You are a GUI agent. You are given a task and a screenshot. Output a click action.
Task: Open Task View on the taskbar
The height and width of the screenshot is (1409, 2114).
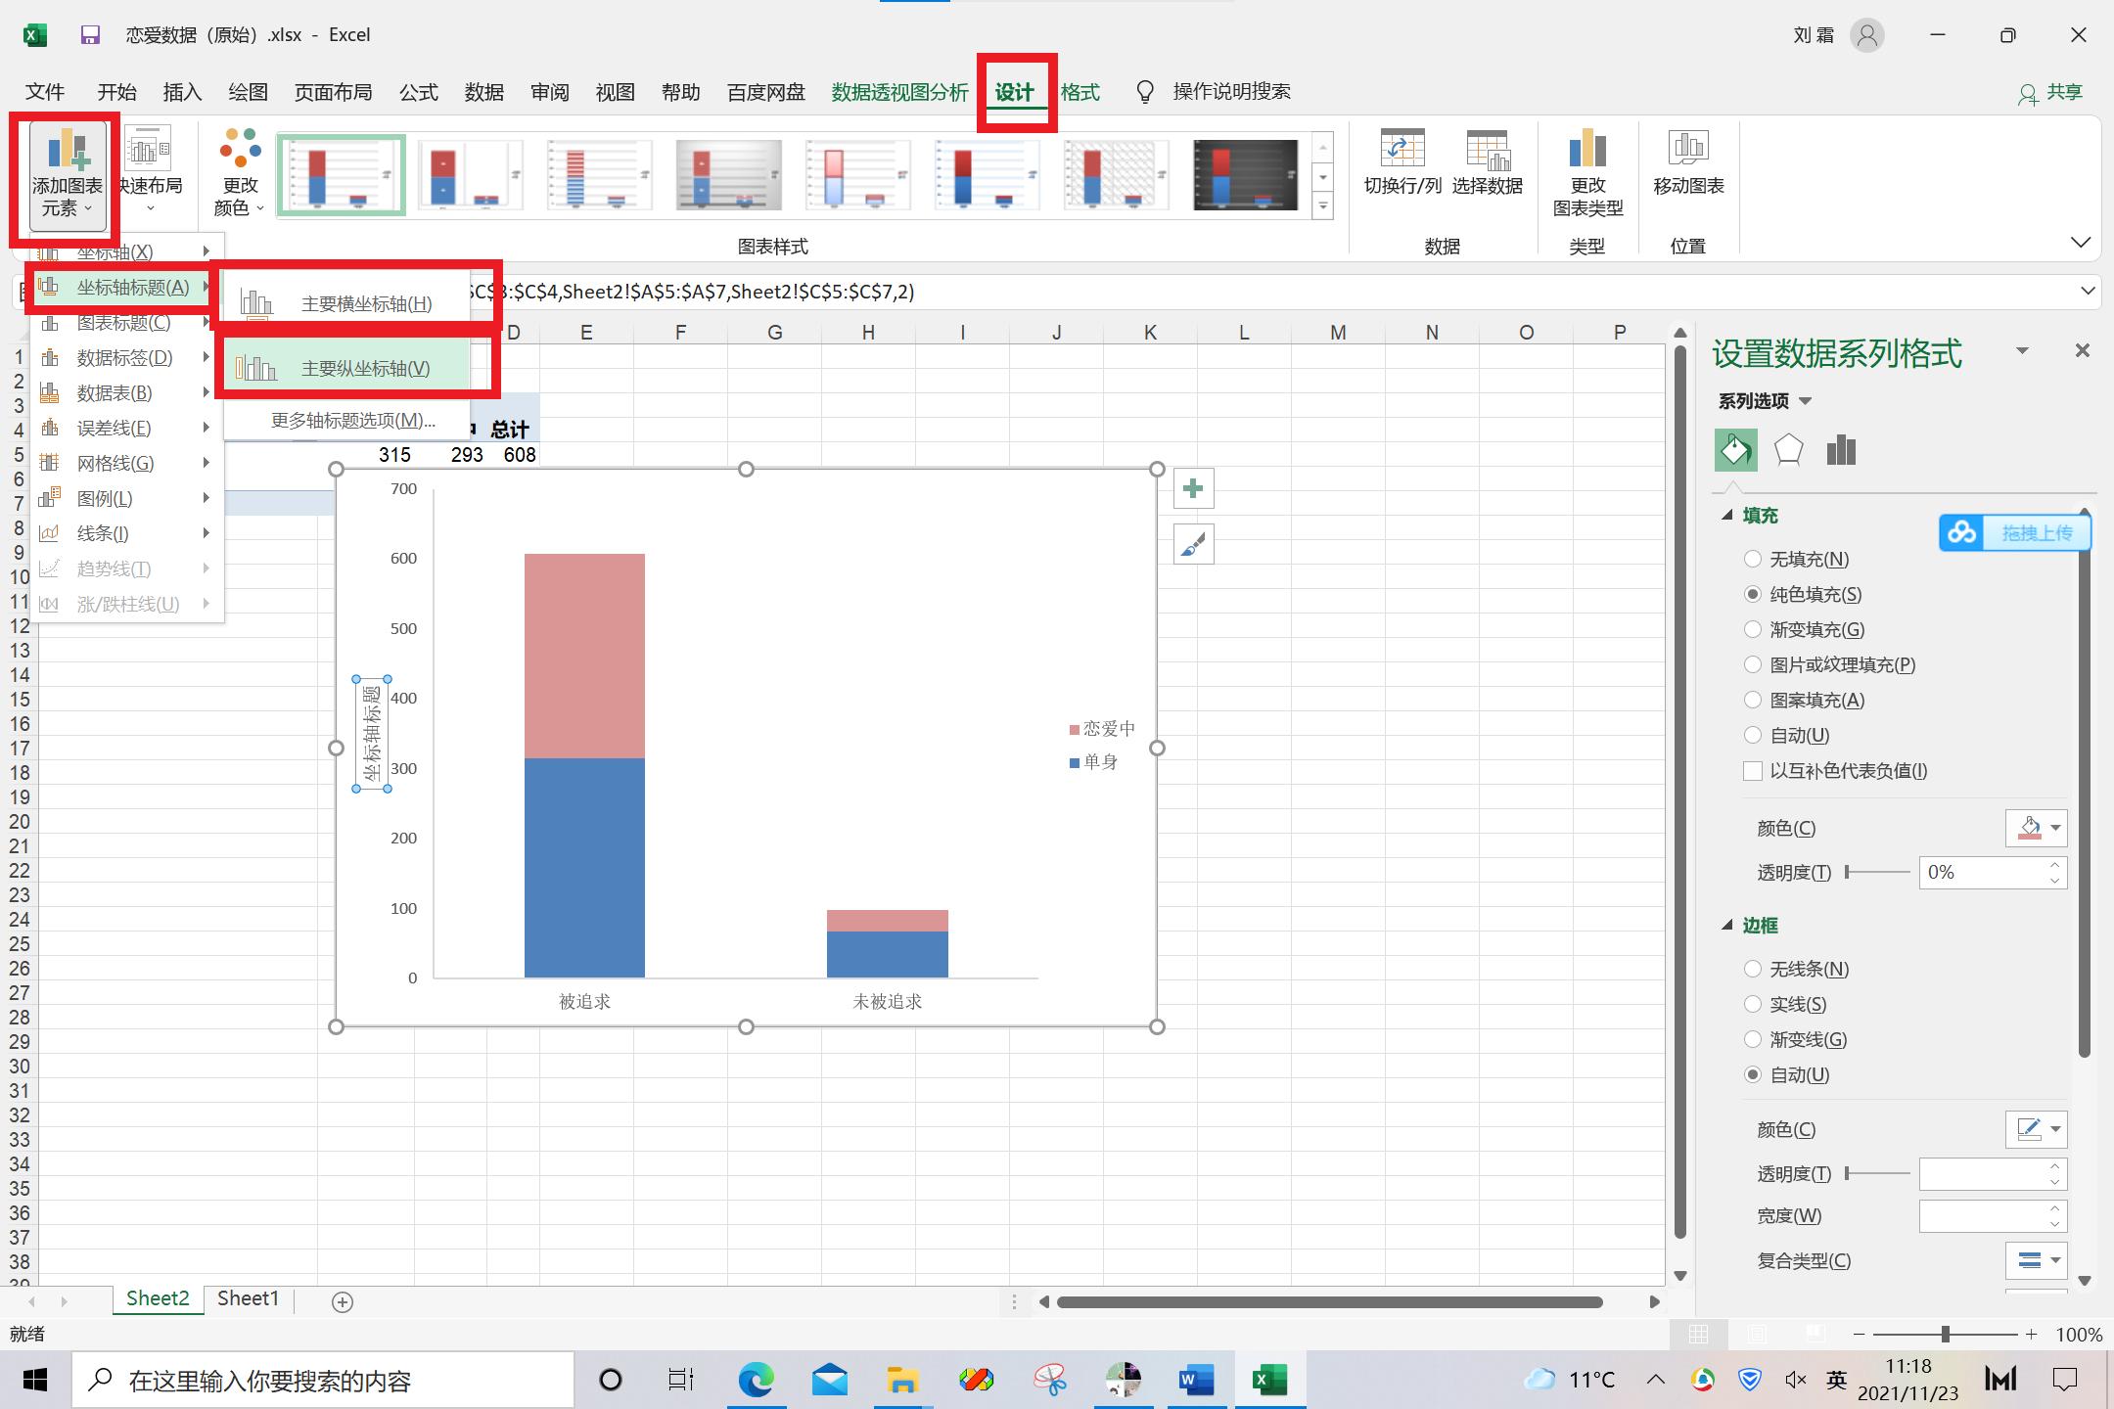681,1380
